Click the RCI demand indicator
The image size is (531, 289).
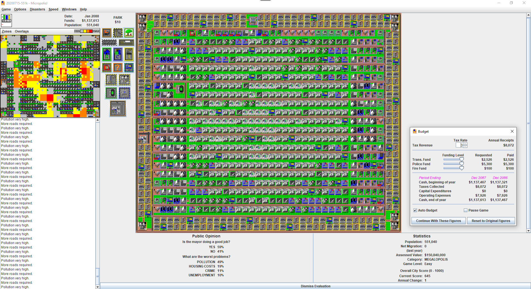(6, 20)
